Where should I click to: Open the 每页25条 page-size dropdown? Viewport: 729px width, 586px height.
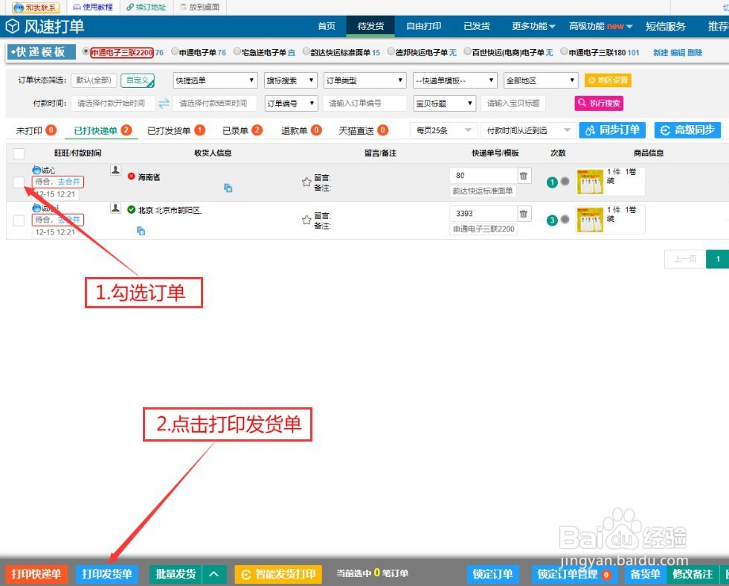445,130
